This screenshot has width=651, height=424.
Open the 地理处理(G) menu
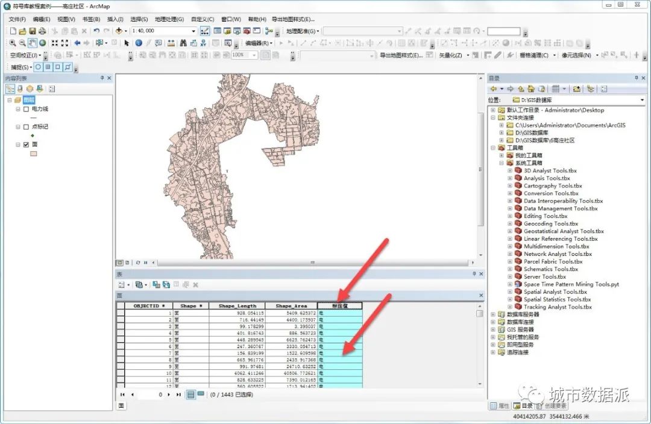point(169,19)
